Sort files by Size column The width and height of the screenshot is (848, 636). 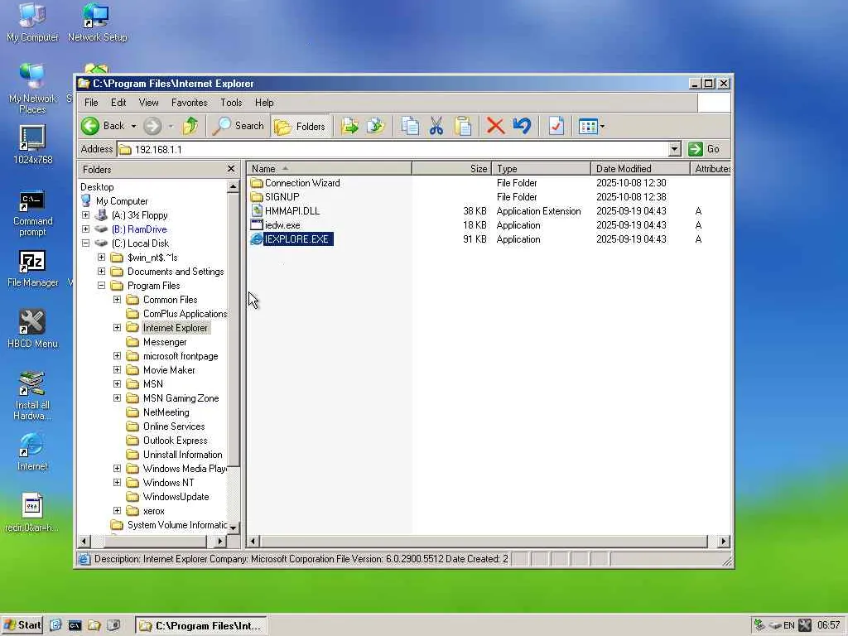(x=452, y=169)
